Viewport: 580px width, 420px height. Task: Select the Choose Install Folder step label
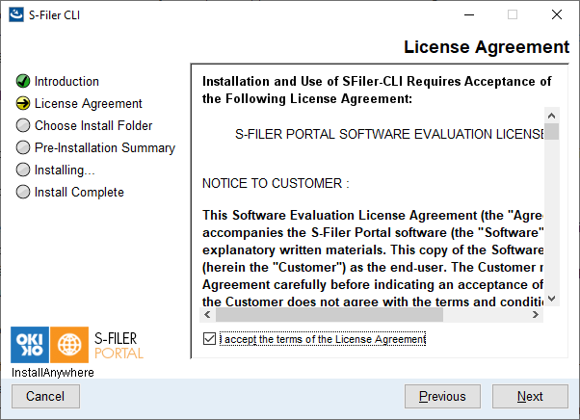pyautogui.click(x=93, y=125)
